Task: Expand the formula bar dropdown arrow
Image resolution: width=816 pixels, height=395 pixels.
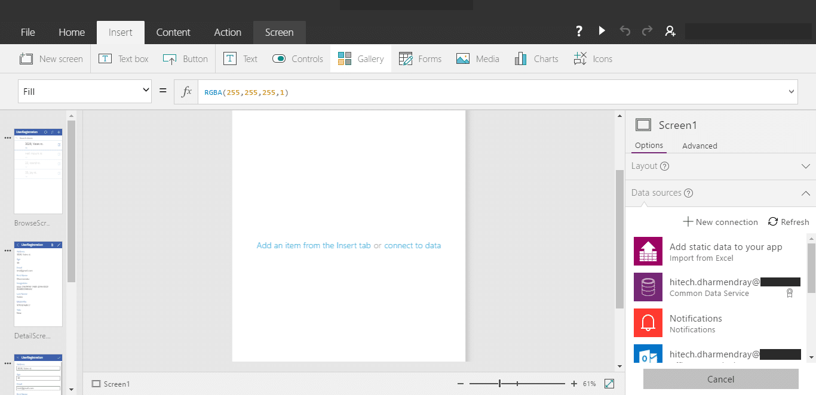Action: click(792, 92)
